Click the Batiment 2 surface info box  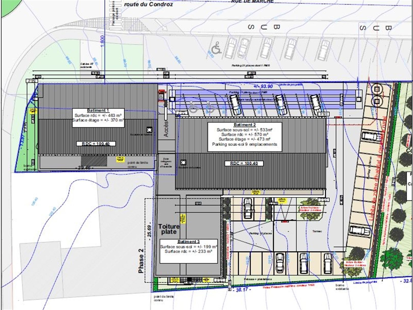244,137
